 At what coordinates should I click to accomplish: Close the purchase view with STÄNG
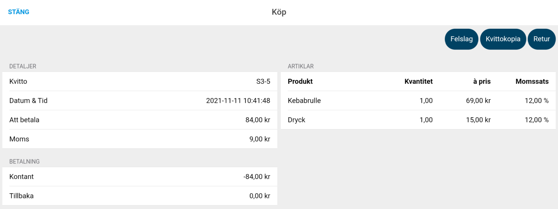click(19, 12)
